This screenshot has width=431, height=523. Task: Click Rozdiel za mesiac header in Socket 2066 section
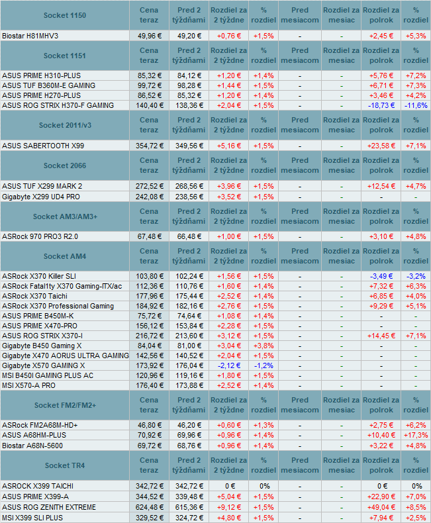[x=341, y=166]
